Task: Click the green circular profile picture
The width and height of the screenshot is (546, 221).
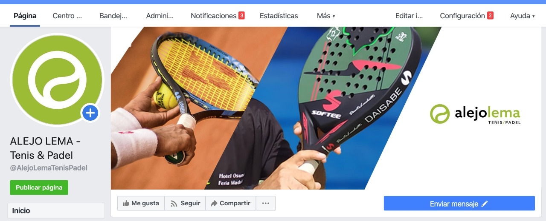Action: [x=57, y=80]
